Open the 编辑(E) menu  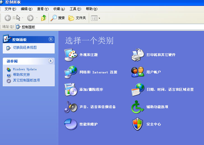[27, 9]
